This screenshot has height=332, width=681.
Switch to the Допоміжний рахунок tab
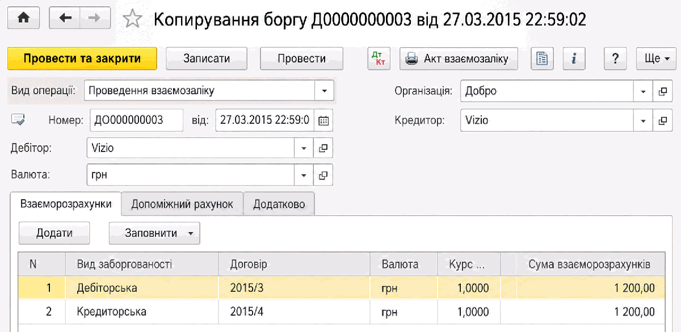[x=182, y=204]
